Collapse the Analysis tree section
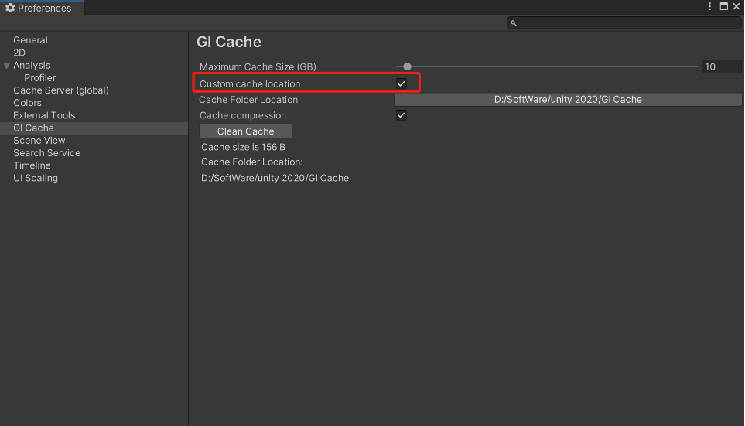The width and height of the screenshot is (745, 426). (x=7, y=66)
